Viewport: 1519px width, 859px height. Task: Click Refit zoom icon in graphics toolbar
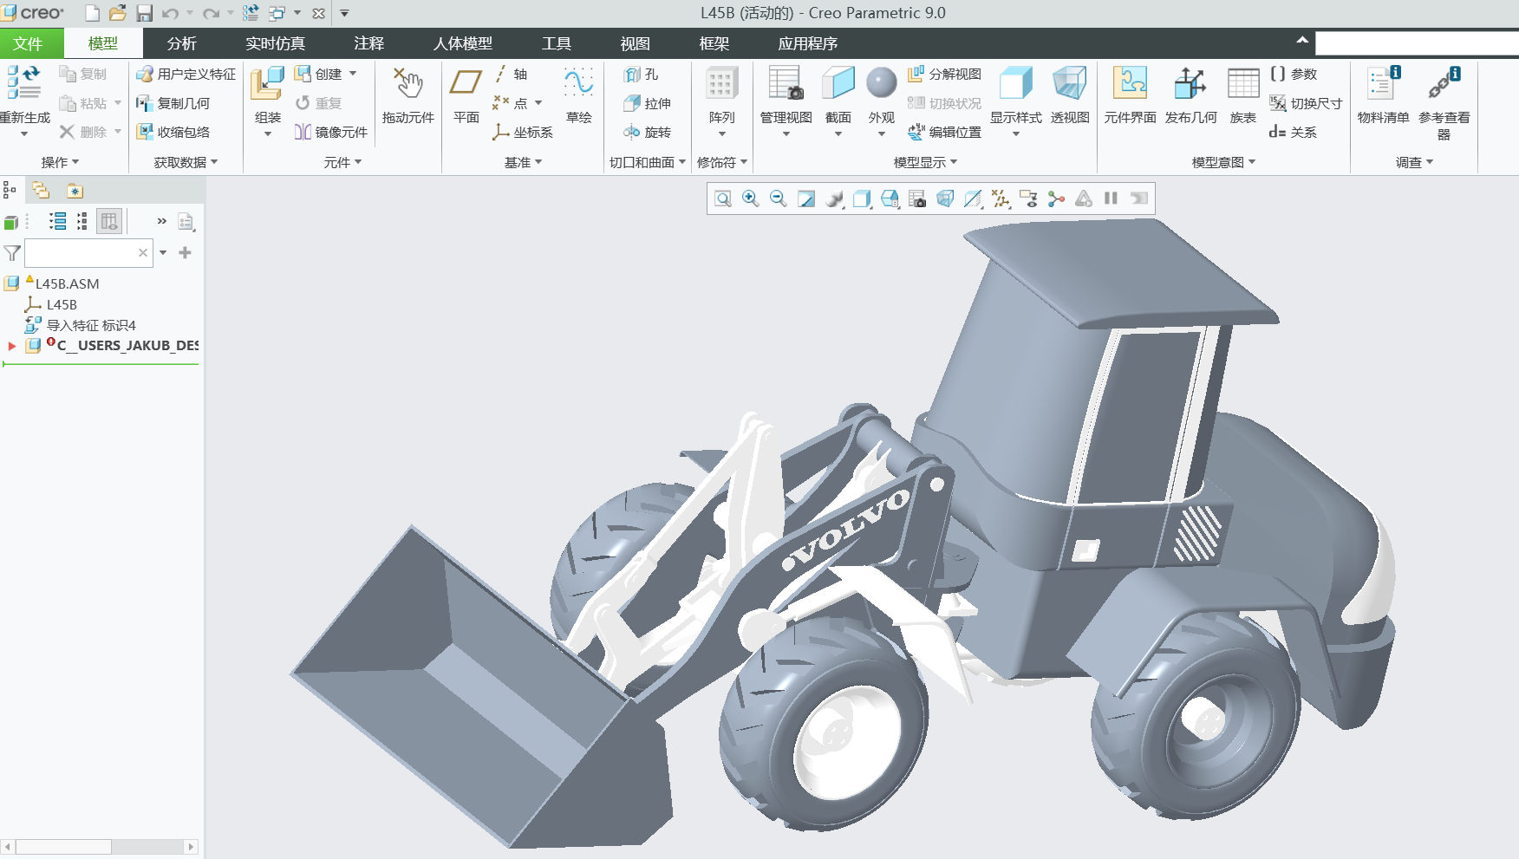[x=723, y=198]
